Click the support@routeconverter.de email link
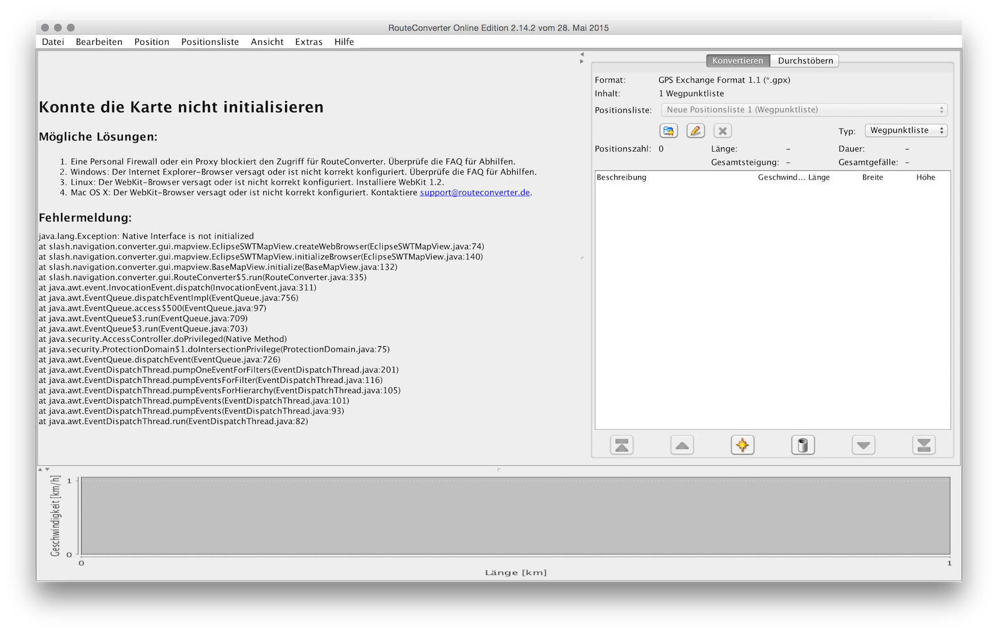998x633 pixels. pos(475,193)
